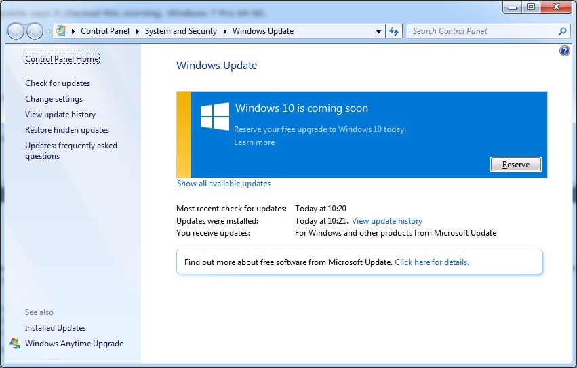The height and width of the screenshot is (368, 577).
Task: Click Check for updates
Action: 58,83
